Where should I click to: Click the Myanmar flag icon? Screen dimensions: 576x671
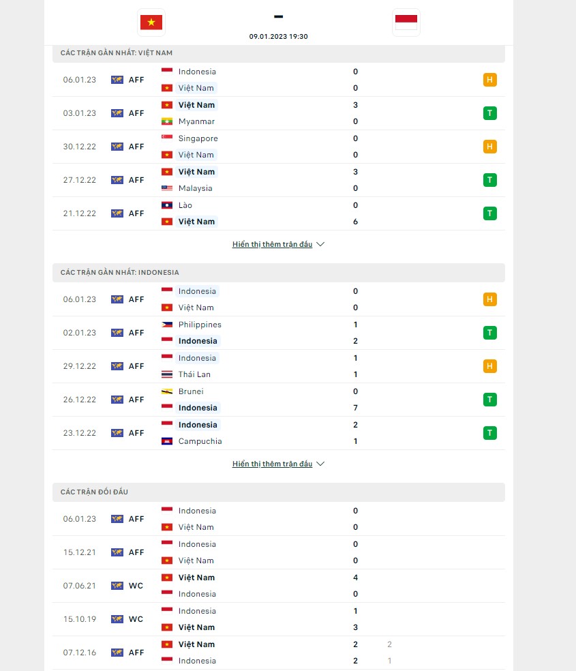click(x=166, y=121)
